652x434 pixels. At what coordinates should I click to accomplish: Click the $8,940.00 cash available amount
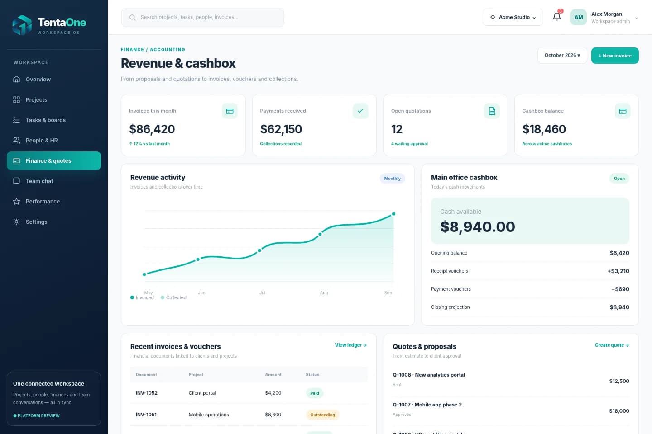point(478,226)
